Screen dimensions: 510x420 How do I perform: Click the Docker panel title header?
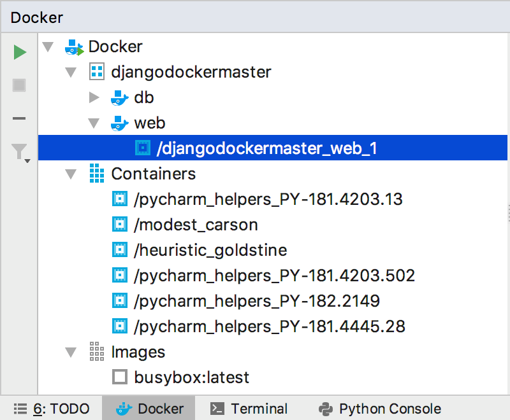37,18
